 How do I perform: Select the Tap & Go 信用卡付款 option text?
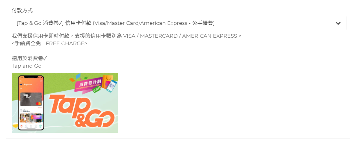(116, 23)
